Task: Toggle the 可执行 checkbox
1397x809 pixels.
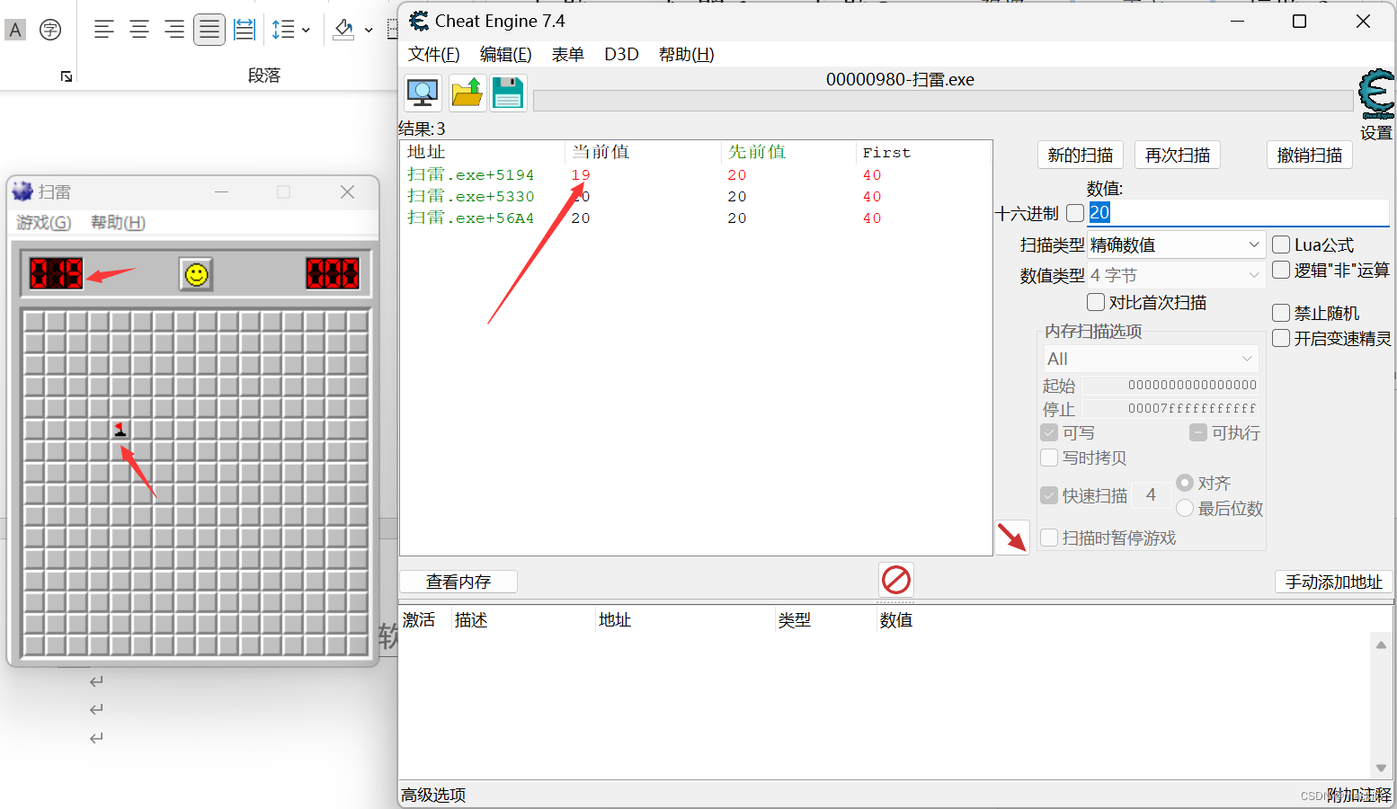Action: [x=1198, y=432]
